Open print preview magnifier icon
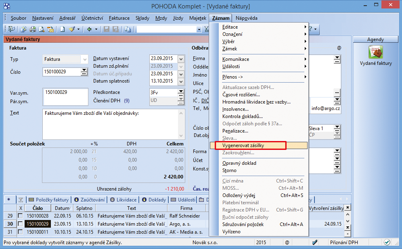The image size is (402, 249). 42,29
